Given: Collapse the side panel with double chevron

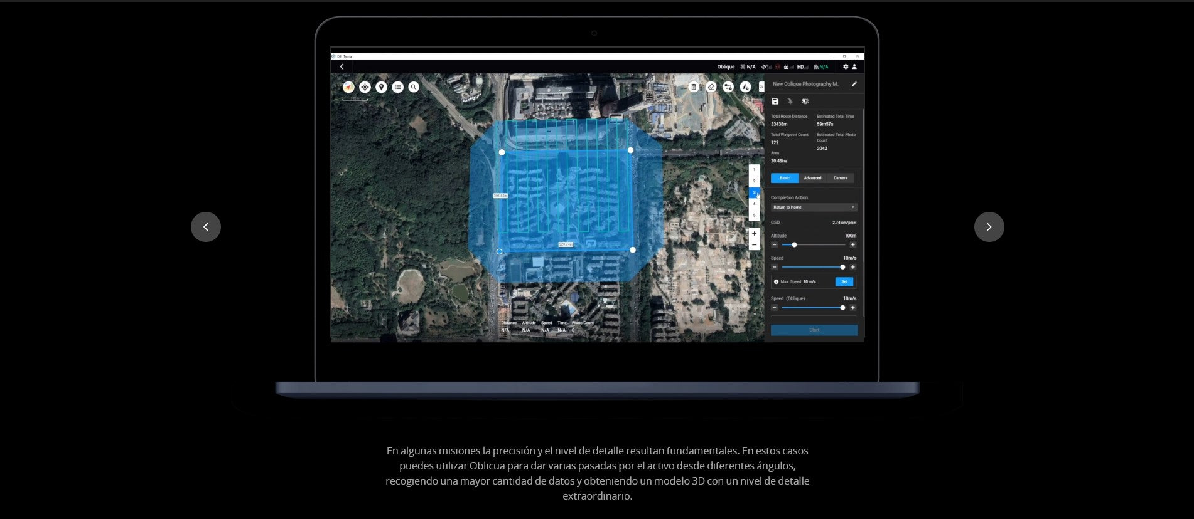Looking at the screenshot, I should pos(761,87).
